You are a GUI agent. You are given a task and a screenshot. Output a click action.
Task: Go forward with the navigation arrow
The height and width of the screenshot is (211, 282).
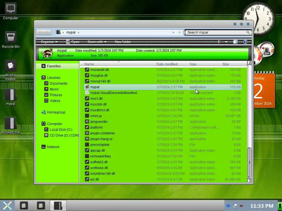pos(48,32)
